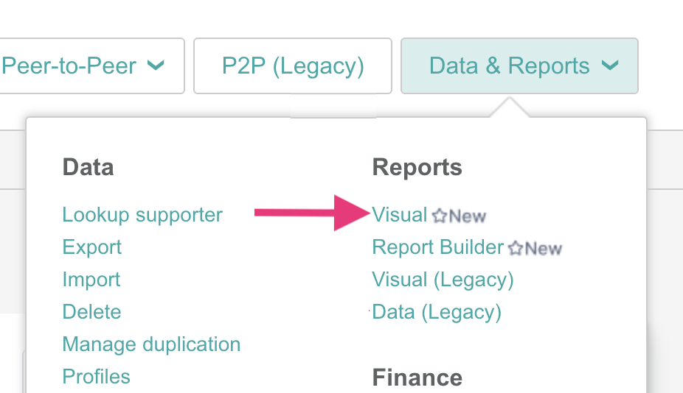Choose Import under Data

click(91, 280)
